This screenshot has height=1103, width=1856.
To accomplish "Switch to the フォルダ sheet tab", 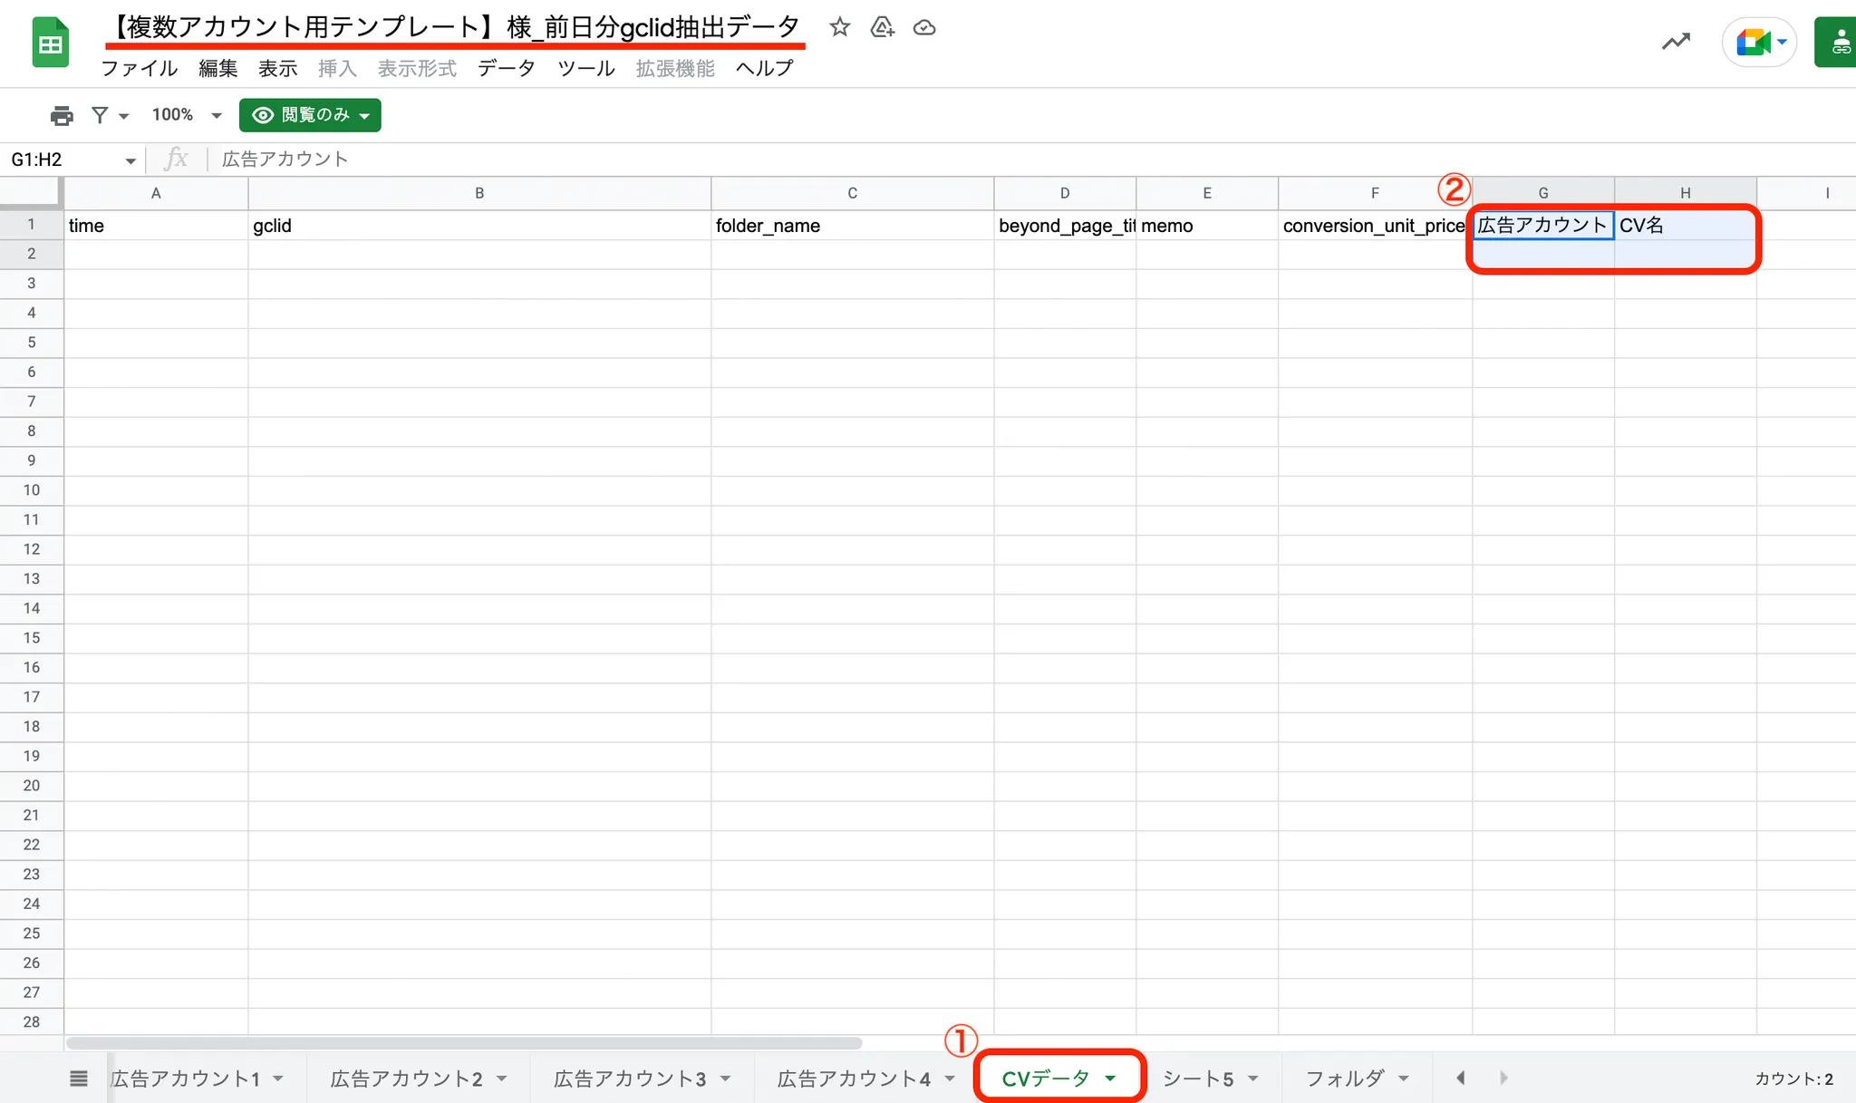I will tap(1344, 1078).
